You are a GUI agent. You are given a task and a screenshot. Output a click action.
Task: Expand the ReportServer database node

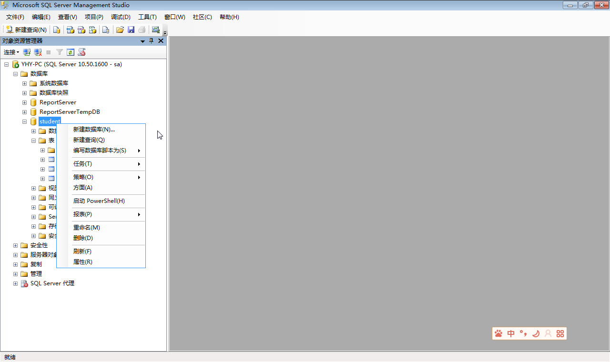[x=24, y=102]
